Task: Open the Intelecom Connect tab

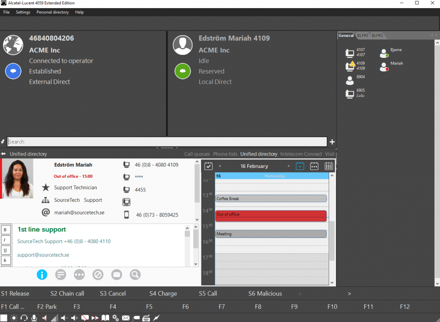Action: pos(301,154)
